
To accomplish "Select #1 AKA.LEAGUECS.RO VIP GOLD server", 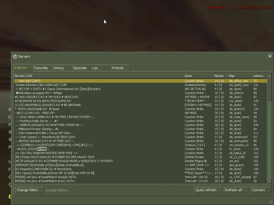I will click(x=140, y=97).
